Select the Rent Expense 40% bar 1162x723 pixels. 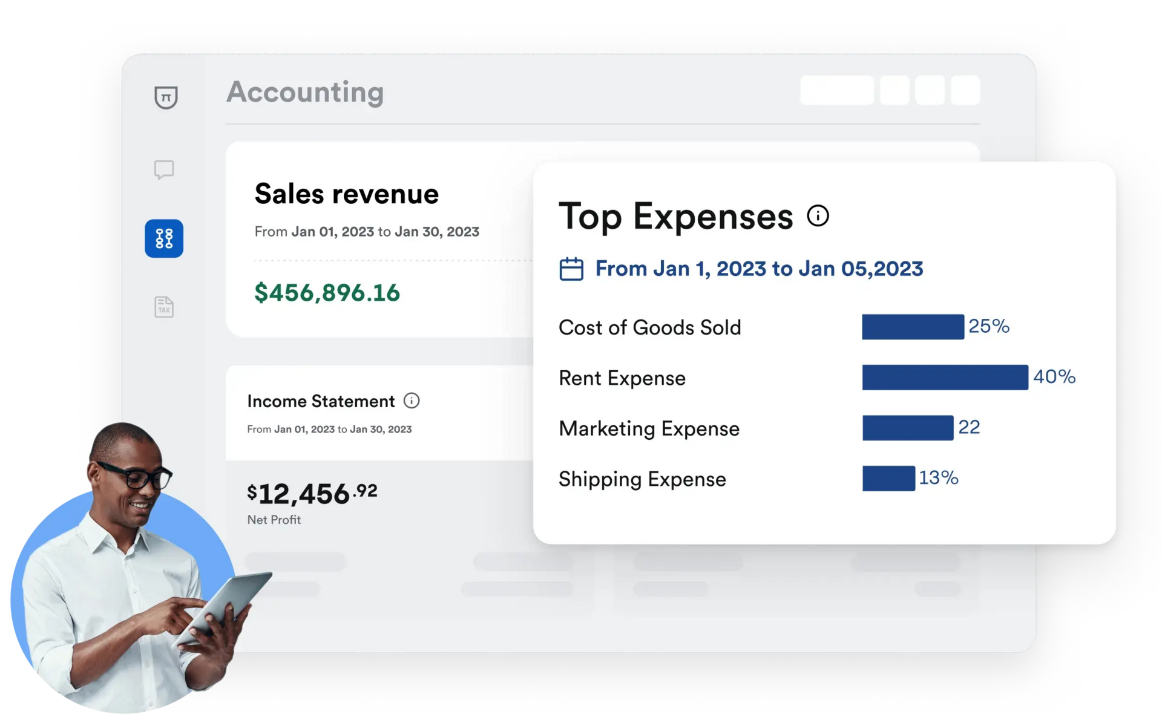tap(945, 378)
